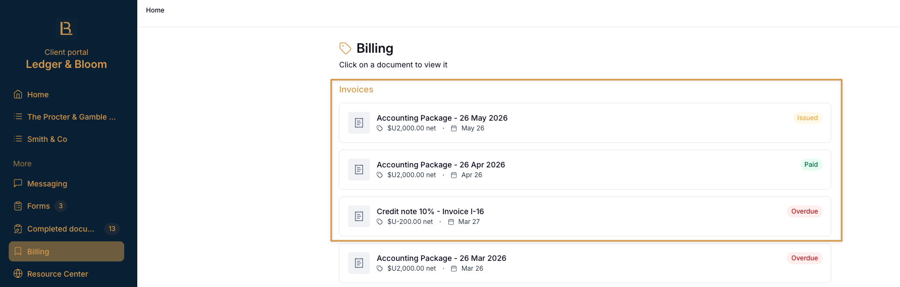Click the Completed documents icon

click(18, 229)
